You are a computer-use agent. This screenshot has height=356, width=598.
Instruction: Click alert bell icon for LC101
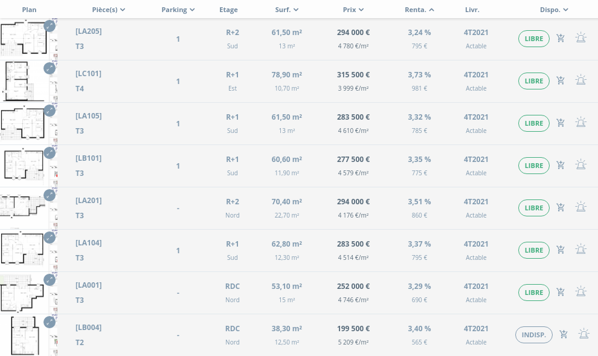point(580,81)
